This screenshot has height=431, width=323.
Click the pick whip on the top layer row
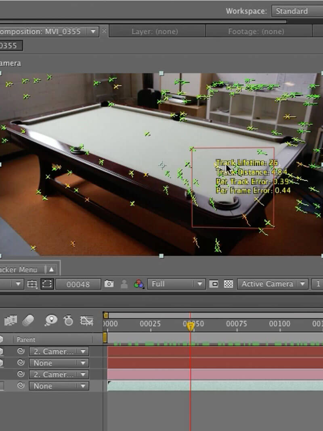(21, 351)
